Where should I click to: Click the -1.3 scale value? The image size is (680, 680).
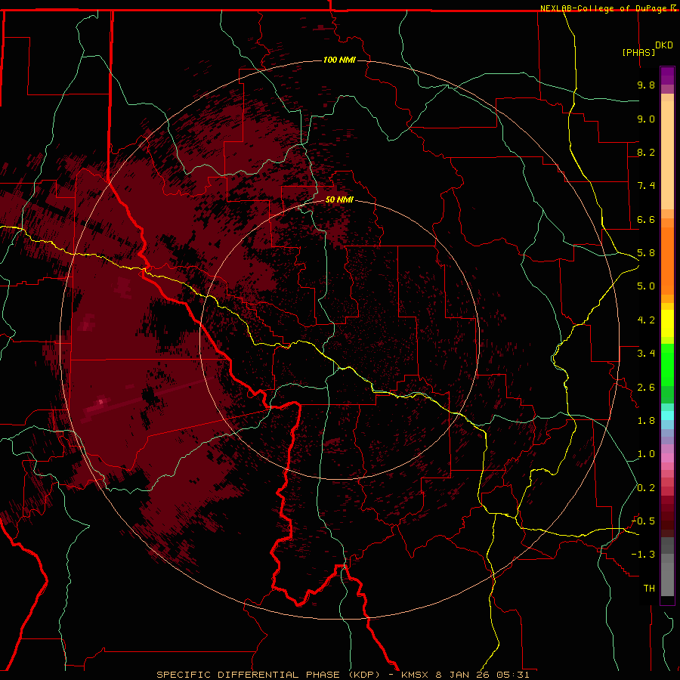point(643,555)
